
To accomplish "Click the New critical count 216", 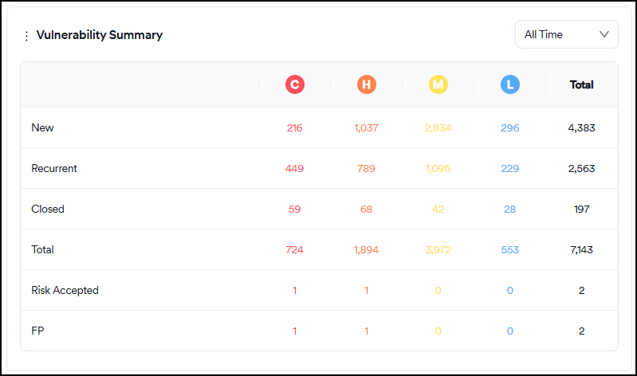I will tap(295, 127).
